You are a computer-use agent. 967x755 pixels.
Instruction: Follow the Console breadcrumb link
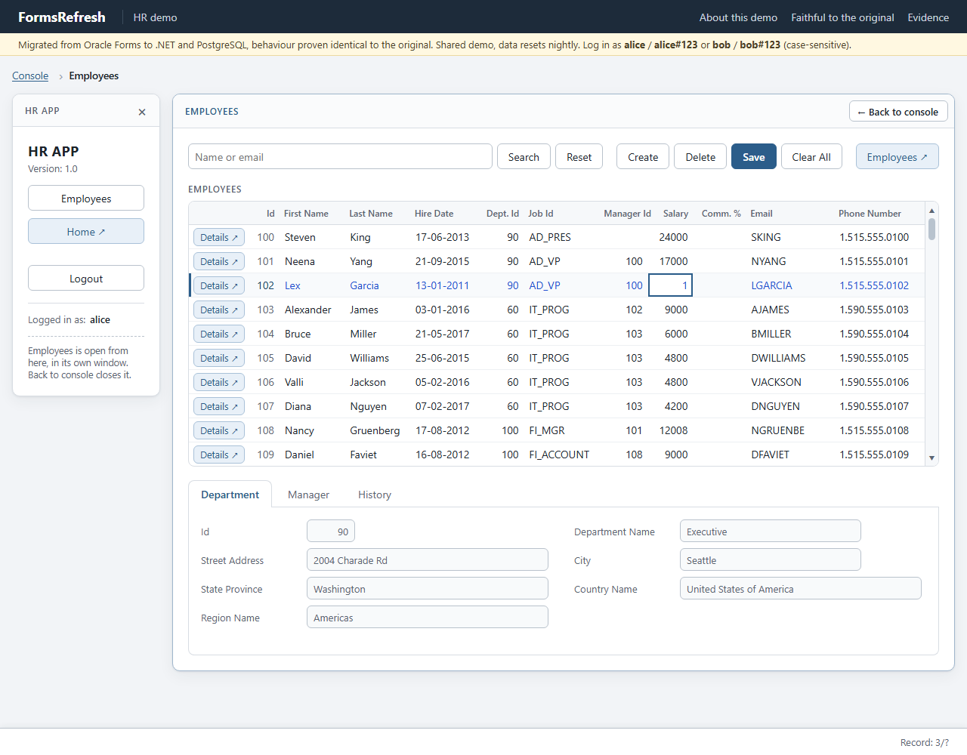click(30, 75)
